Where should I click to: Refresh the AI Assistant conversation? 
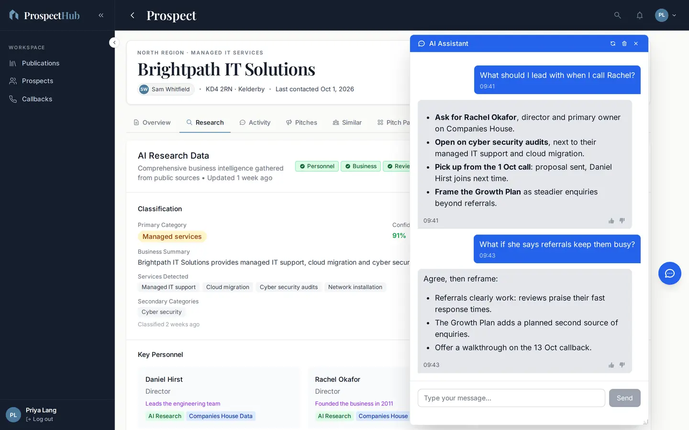click(x=613, y=43)
